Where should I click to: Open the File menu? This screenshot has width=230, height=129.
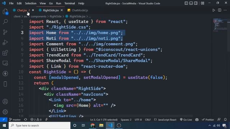11,3
